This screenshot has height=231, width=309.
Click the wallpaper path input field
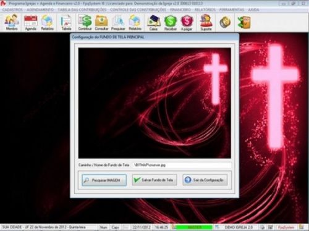coord(182,165)
